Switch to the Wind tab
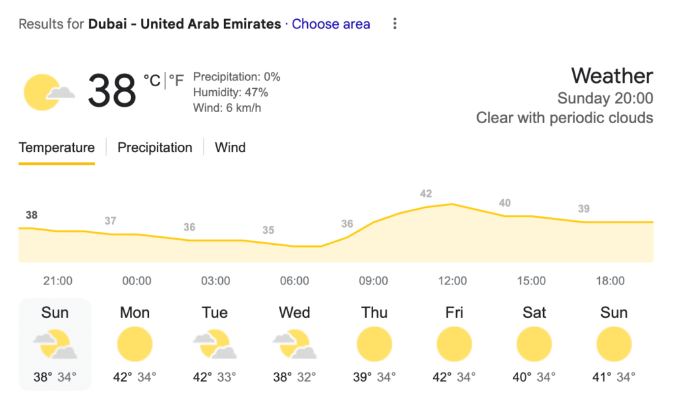 coord(230,147)
